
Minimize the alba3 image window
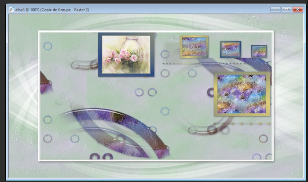(275, 9)
